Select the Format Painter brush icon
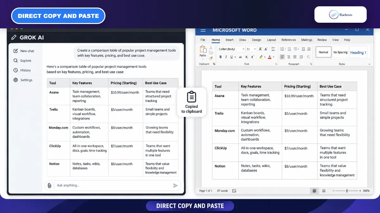380x213 pixels. [211, 58]
